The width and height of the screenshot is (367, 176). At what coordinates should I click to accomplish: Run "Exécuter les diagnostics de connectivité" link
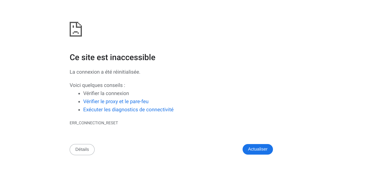click(128, 110)
